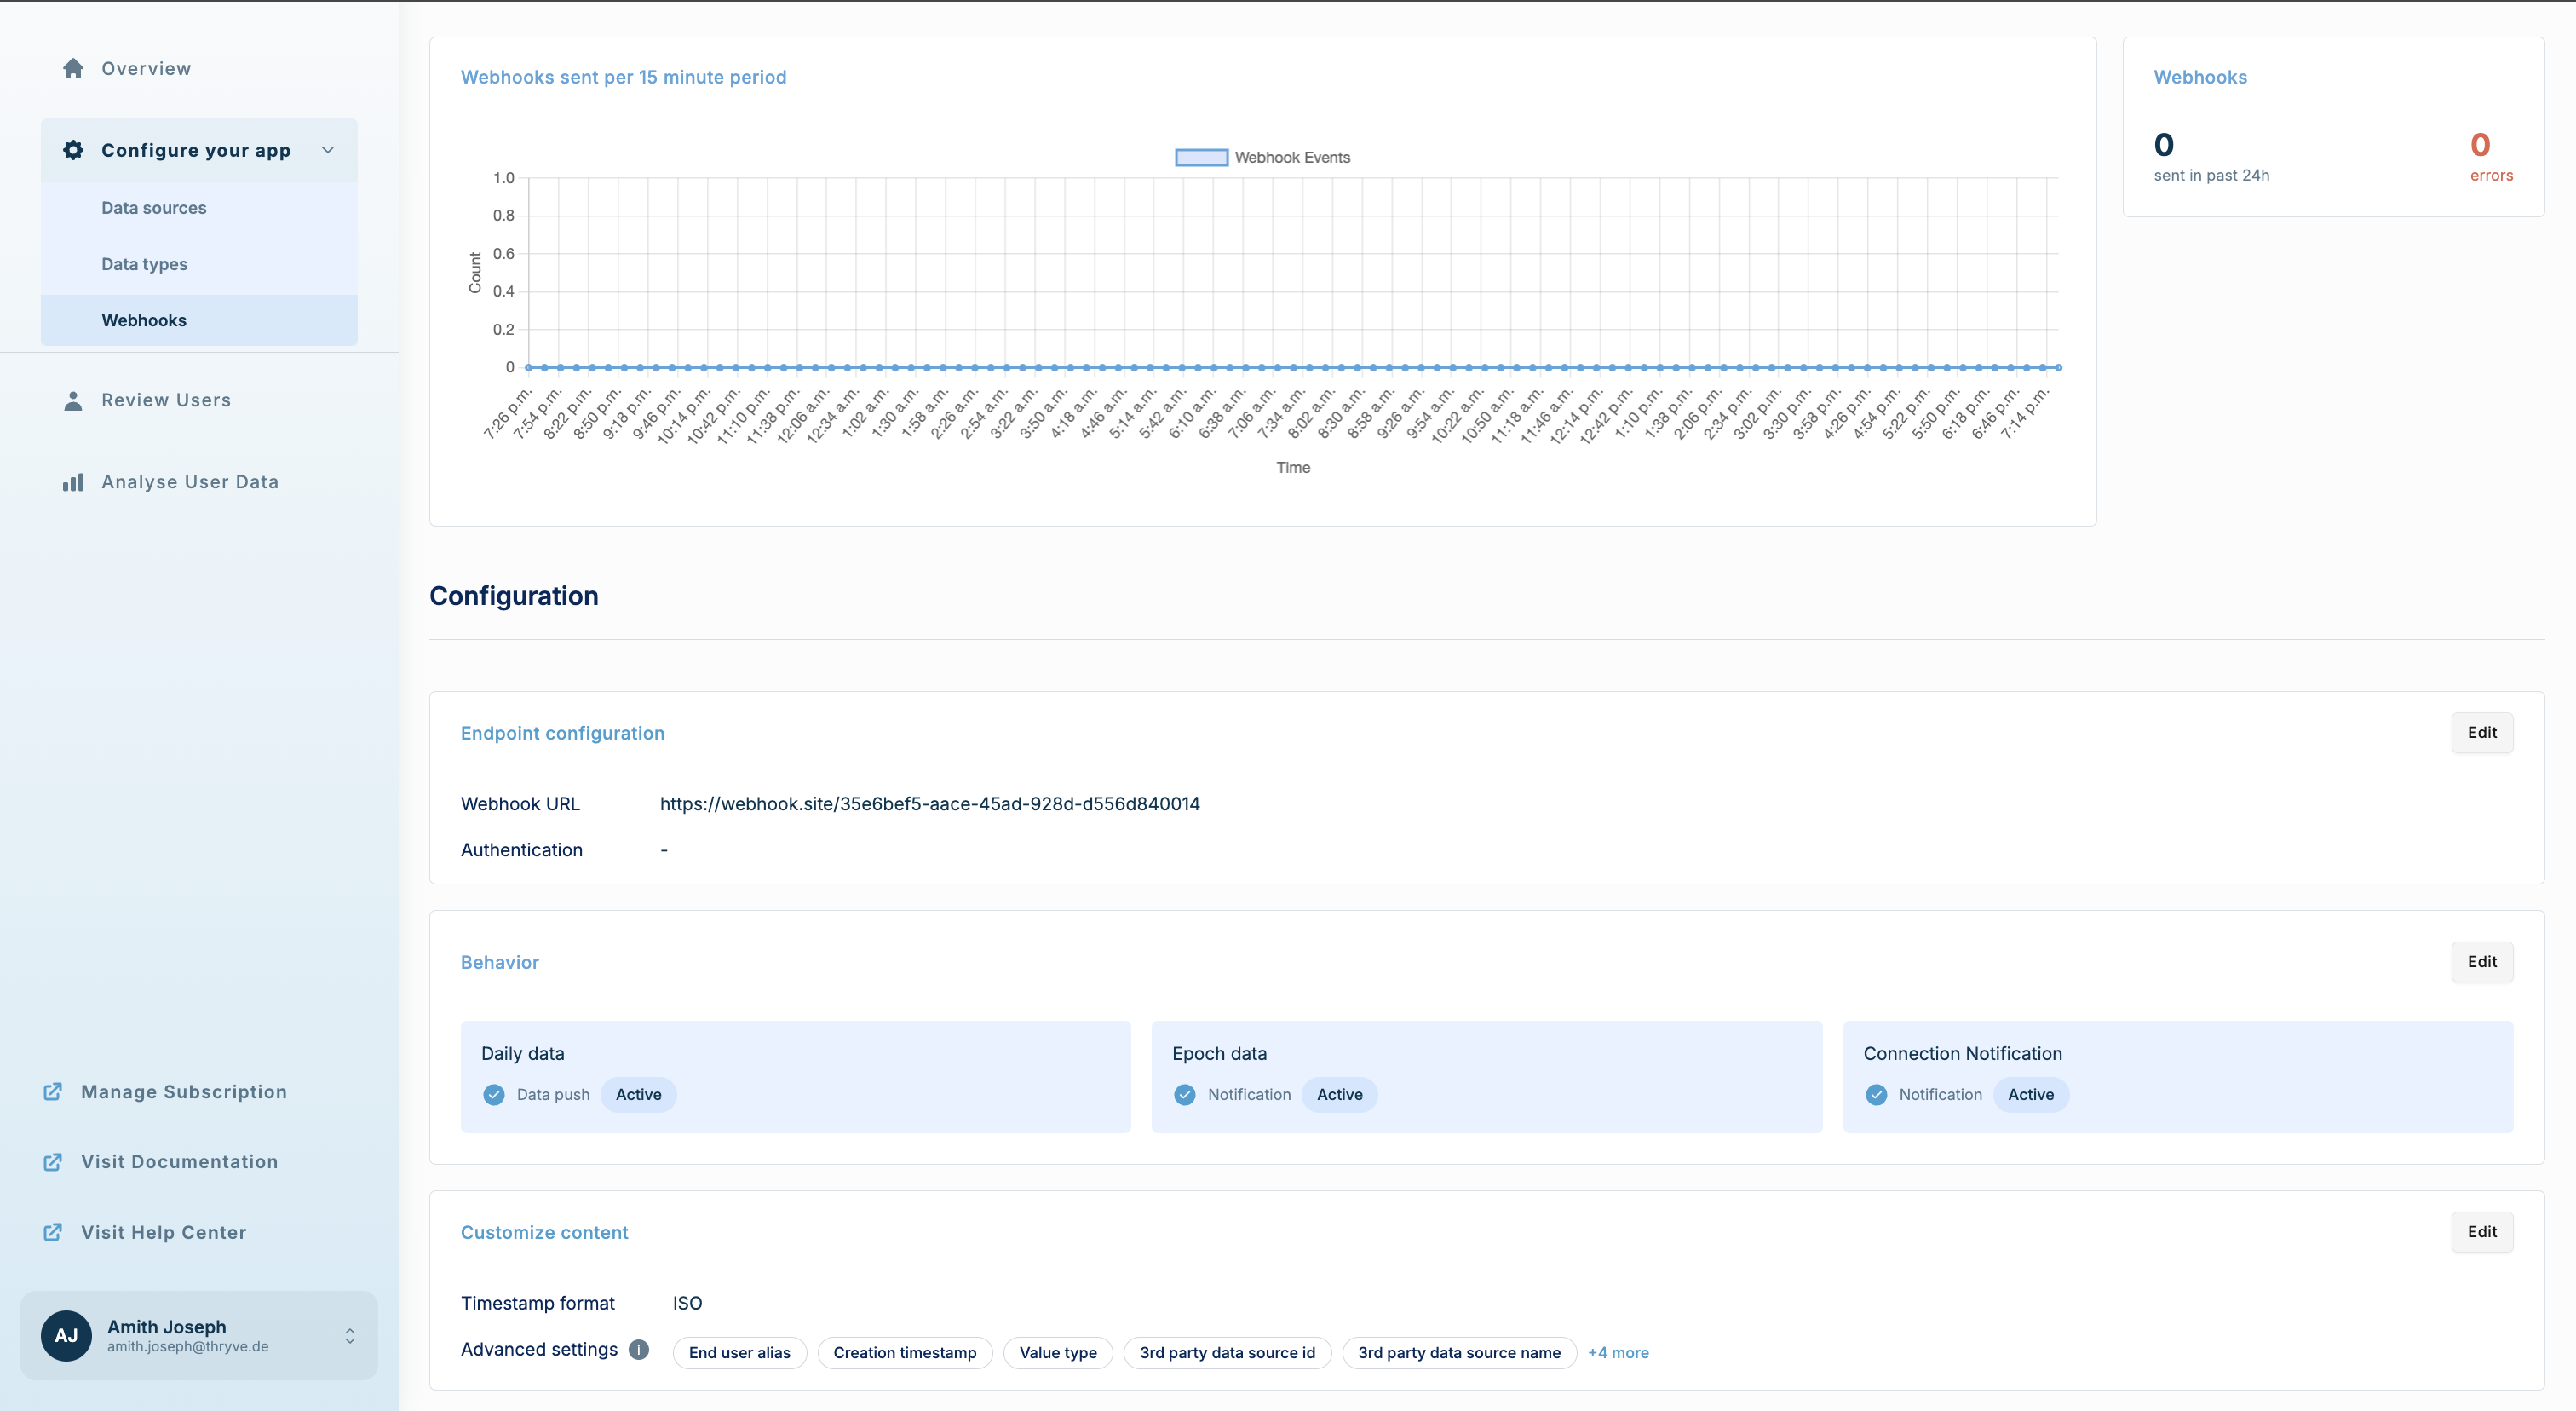Toggle the Epoch data notification checkmark
This screenshot has height=1411, width=2576.
pyautogui.click(x=1185, y=1095)
